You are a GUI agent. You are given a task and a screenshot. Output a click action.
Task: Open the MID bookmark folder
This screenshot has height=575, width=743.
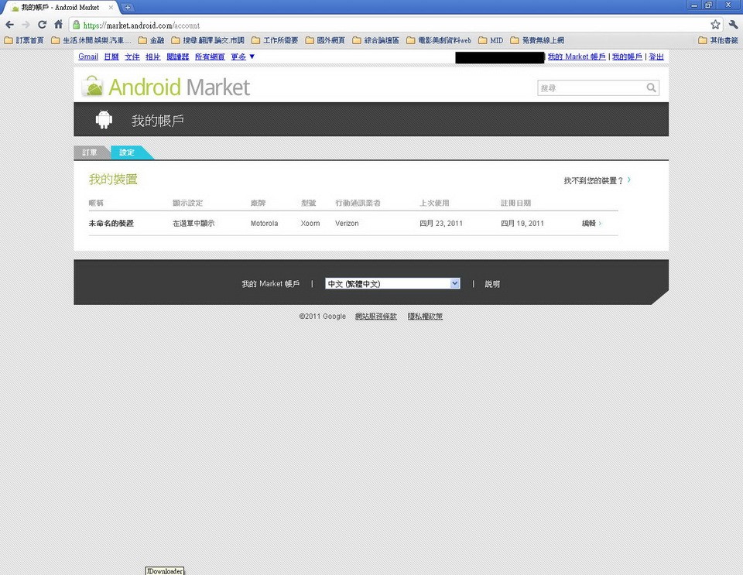(491, 40)
